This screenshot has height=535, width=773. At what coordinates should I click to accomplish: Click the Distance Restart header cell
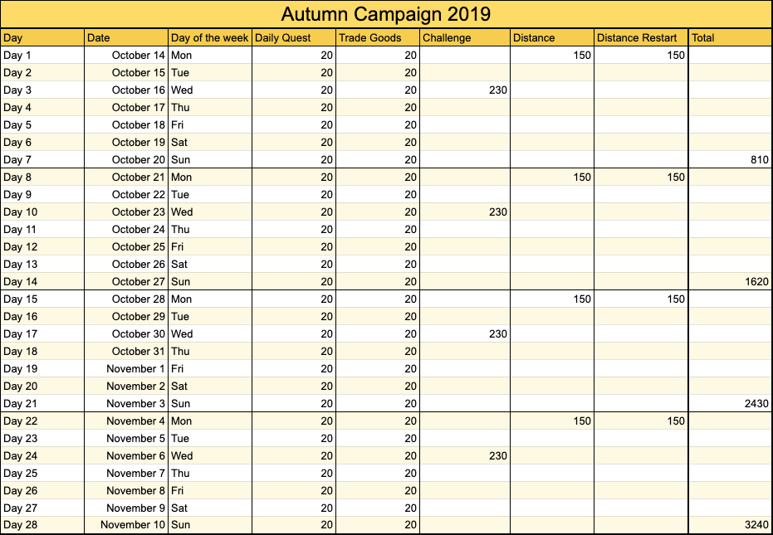click(641, 38)
